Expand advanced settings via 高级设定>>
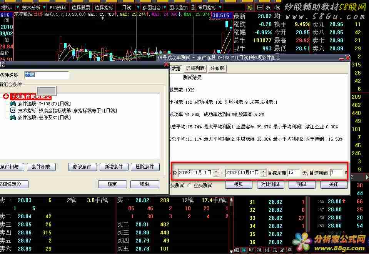Image resolution: width=369 pixels, height=254 pixels. click(13, 184)
